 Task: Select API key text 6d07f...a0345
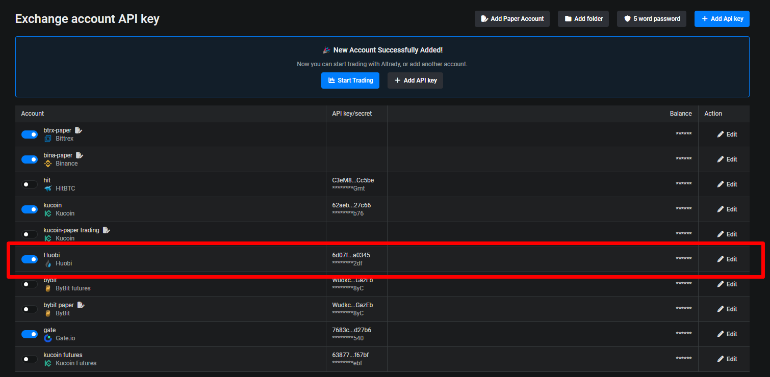(x=351, y=255)
